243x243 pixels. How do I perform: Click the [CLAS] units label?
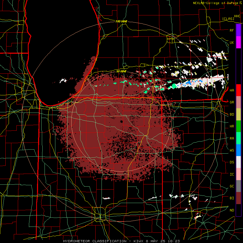tap(228, 19)
